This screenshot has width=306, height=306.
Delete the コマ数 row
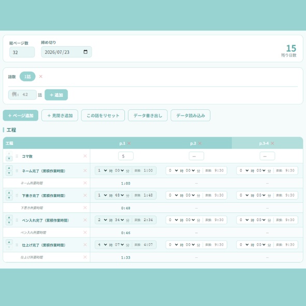click(x=85, y=156)
